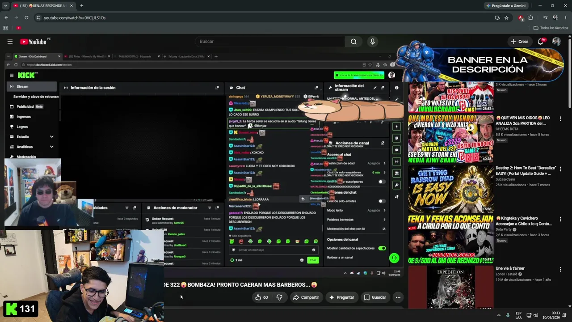The width and height of the screenshot is (572, 322).
Task: Open the 40:28 Segunda Partida del 322 thumbnail
Action: (450, 139)
